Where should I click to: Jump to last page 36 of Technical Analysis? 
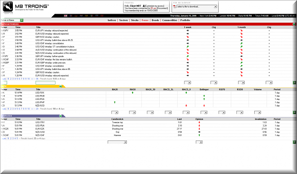coord(37,79)
